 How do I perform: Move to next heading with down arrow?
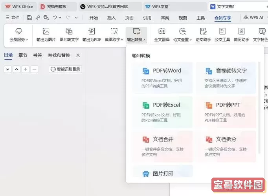coord(8,69)
